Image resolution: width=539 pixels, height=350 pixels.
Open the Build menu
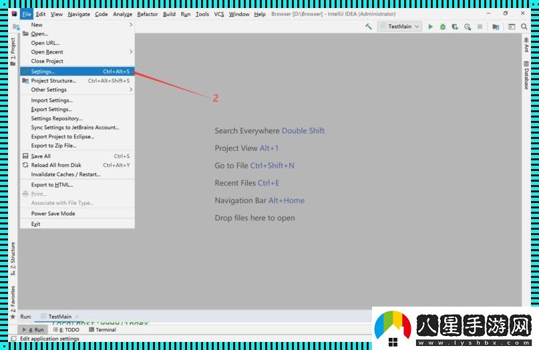coord(169,14)
